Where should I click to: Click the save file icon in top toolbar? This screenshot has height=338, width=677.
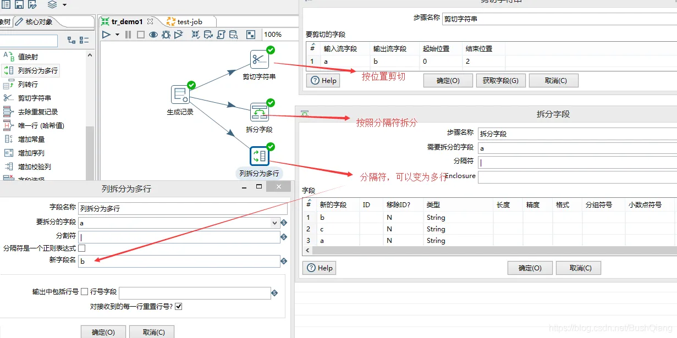tap(19, 4)
